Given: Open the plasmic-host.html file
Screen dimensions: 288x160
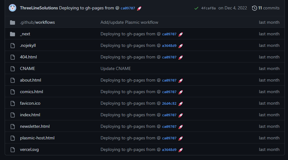Looking at the screenshot, I should point(37,138).
